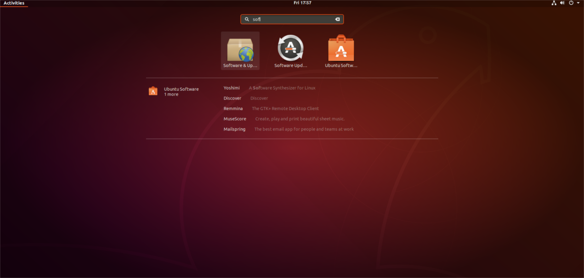Click 'Ubuntu Software 1 more' provider label
Screen dimensions: 584x278
coord(181,92)
